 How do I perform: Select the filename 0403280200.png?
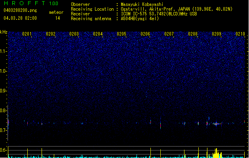pos(20,10)
